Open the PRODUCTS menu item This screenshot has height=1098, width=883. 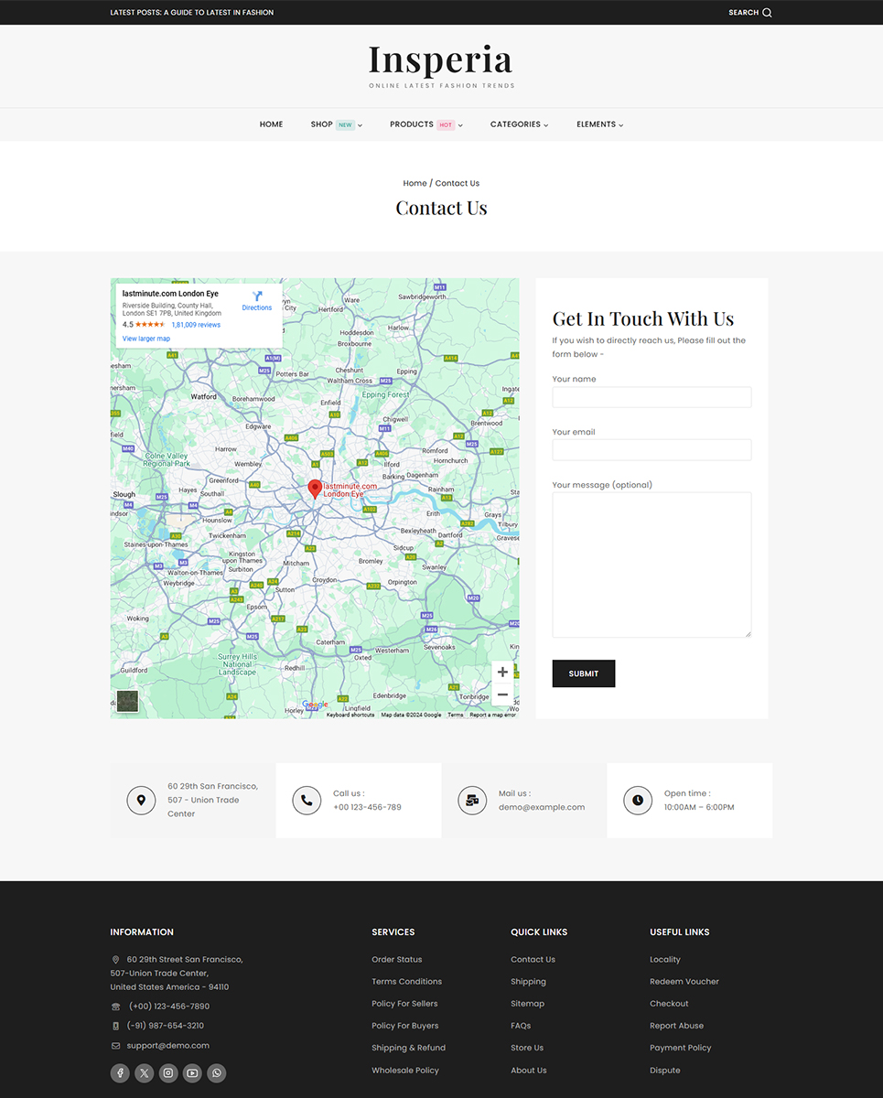[412, 124]
